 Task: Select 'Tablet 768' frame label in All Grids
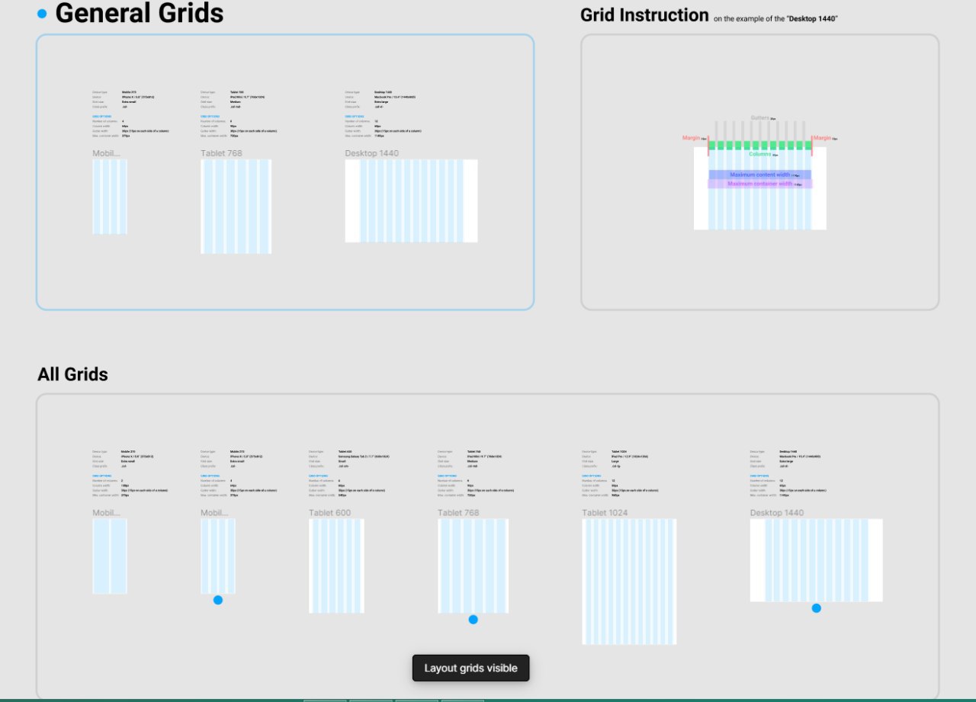click(x=458, y=513)
